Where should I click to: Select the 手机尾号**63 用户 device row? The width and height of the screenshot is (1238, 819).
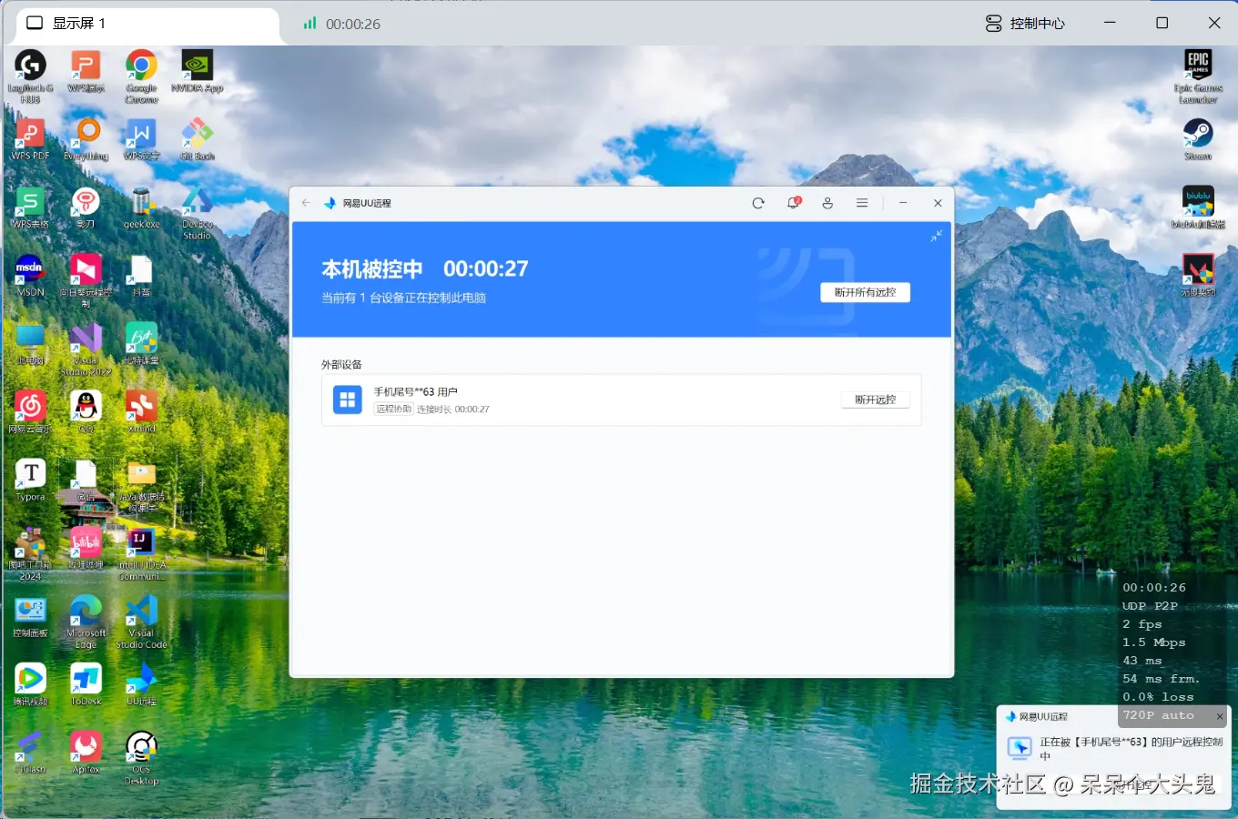622,399
